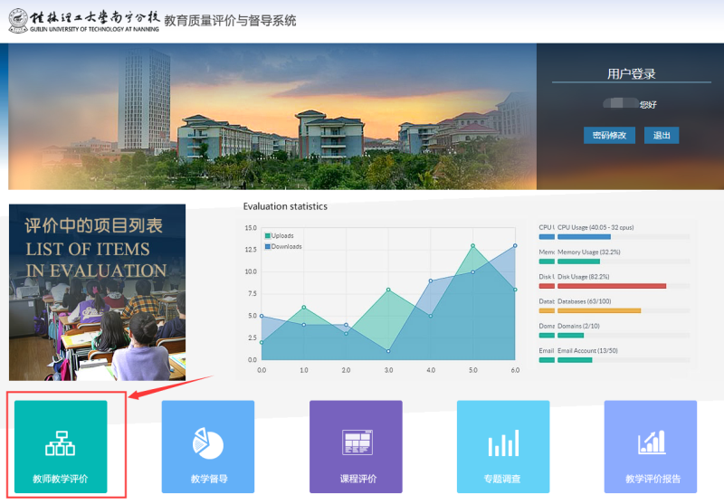Open the 评价中的项目列表 classroom image

click(x=97, y=291)
